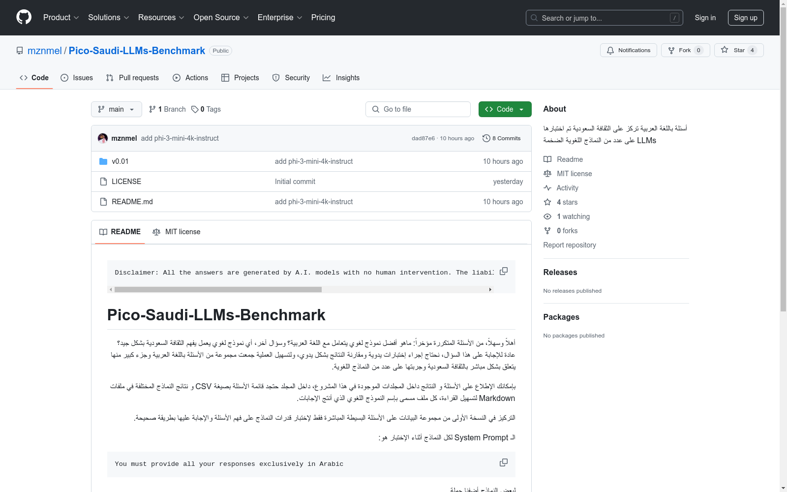
Task: Open the mznmel owner profile link
Action: coord(45,51)
